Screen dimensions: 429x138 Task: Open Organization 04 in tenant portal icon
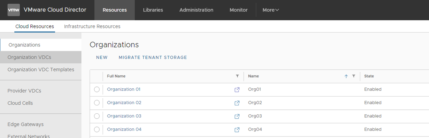[x=237, y=130]
